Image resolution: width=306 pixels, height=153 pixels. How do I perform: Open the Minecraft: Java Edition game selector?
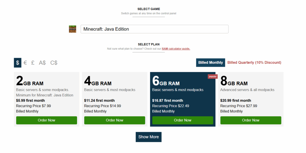click(154, 29)
